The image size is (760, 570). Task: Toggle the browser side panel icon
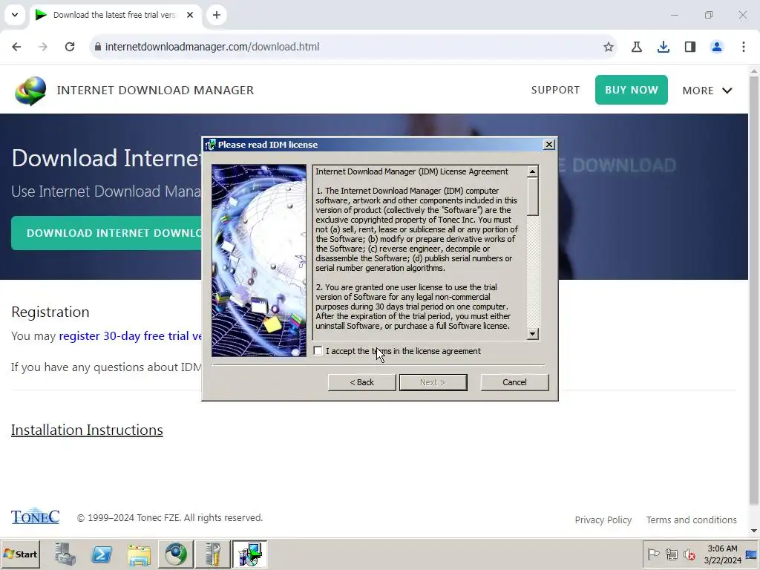(689, 47)
